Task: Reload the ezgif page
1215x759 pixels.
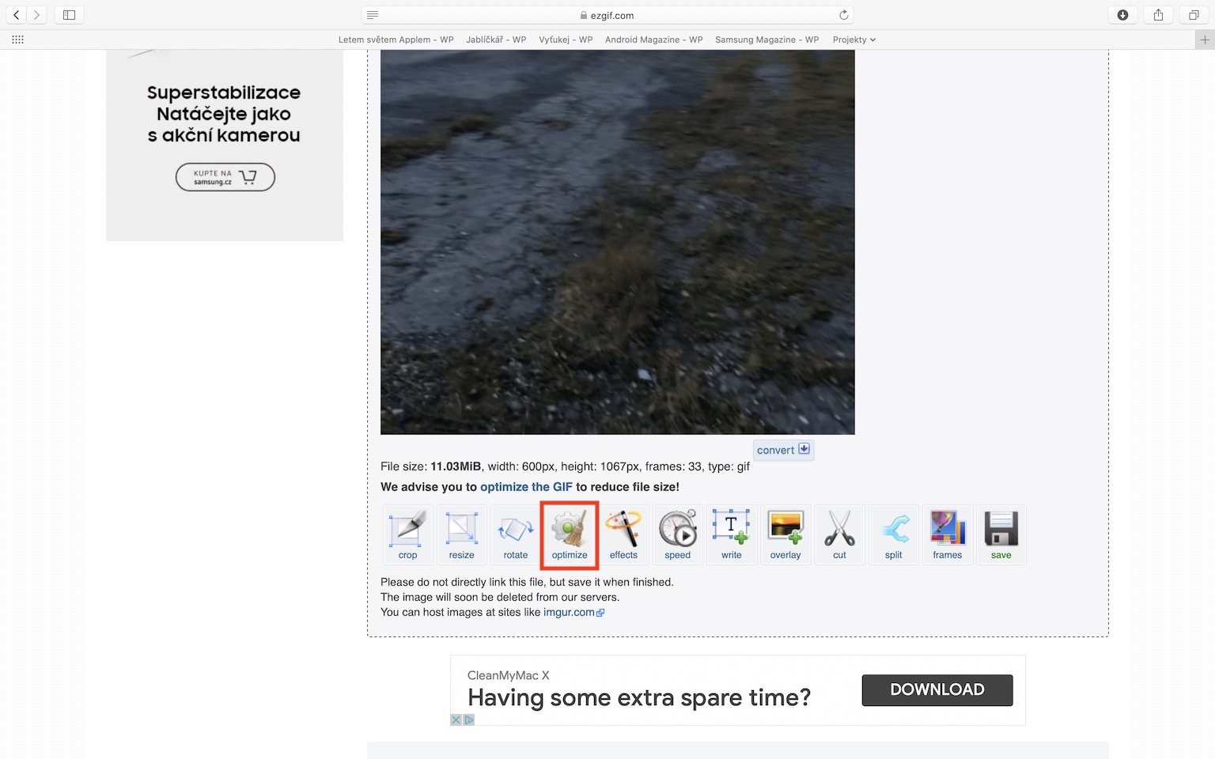Action: (844, 15)
